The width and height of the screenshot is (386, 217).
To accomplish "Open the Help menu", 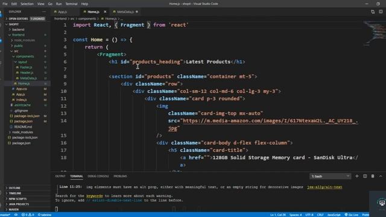I will 84,4.
